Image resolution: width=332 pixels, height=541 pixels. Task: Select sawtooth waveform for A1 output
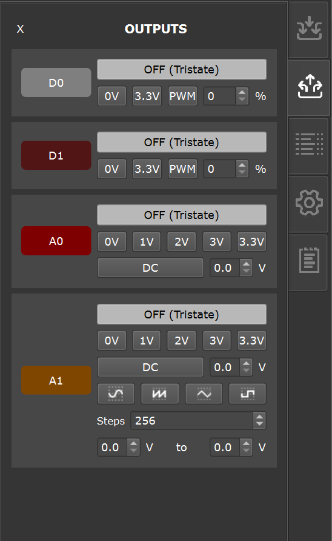pos(159,394)
